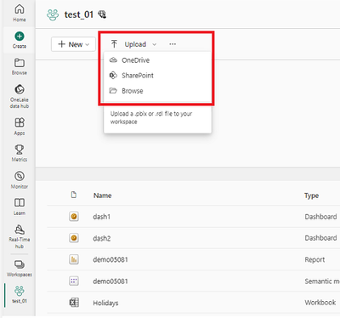This screenshot has height=318, width=340.
Task: Click the open-folder icon beside the Browse menu entry
Action: [113, 91]
